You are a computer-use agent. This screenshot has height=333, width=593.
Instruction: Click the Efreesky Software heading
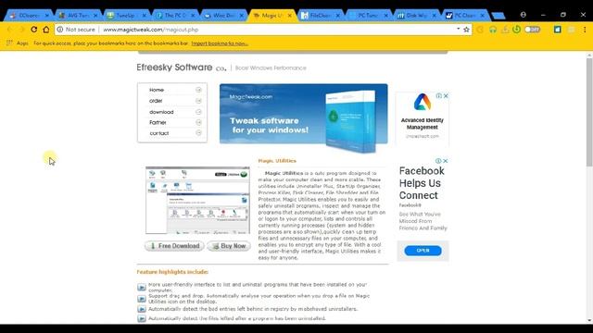[x=174, y=68]
